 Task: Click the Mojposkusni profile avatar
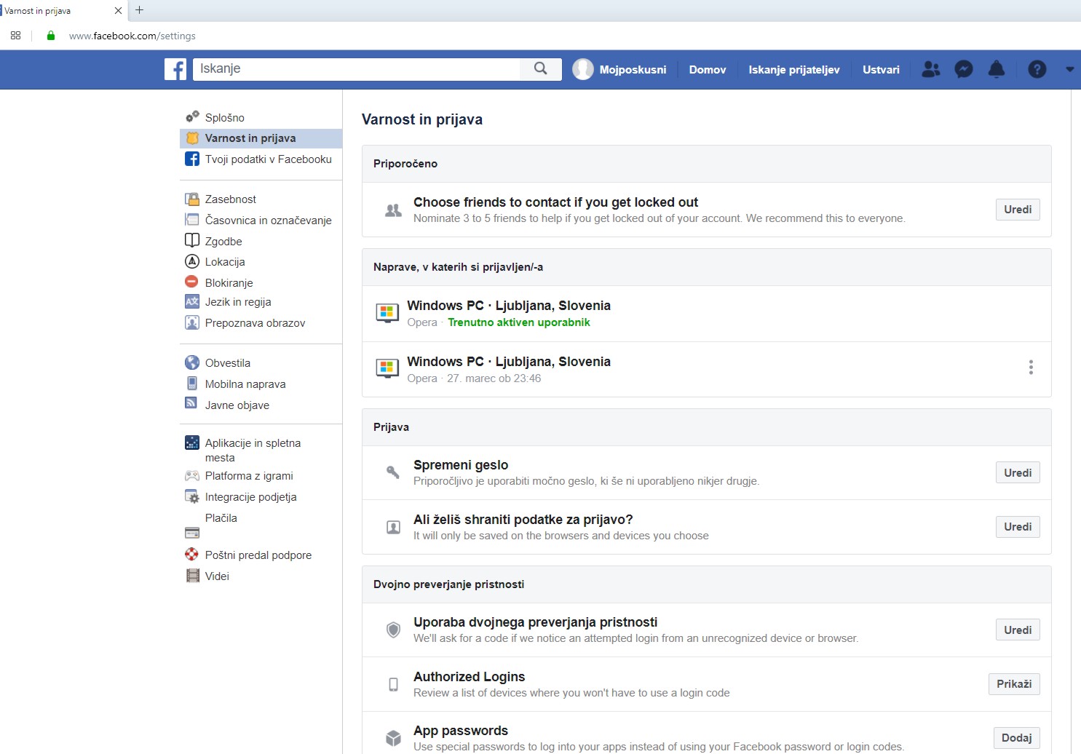click(x=582, y=69)
